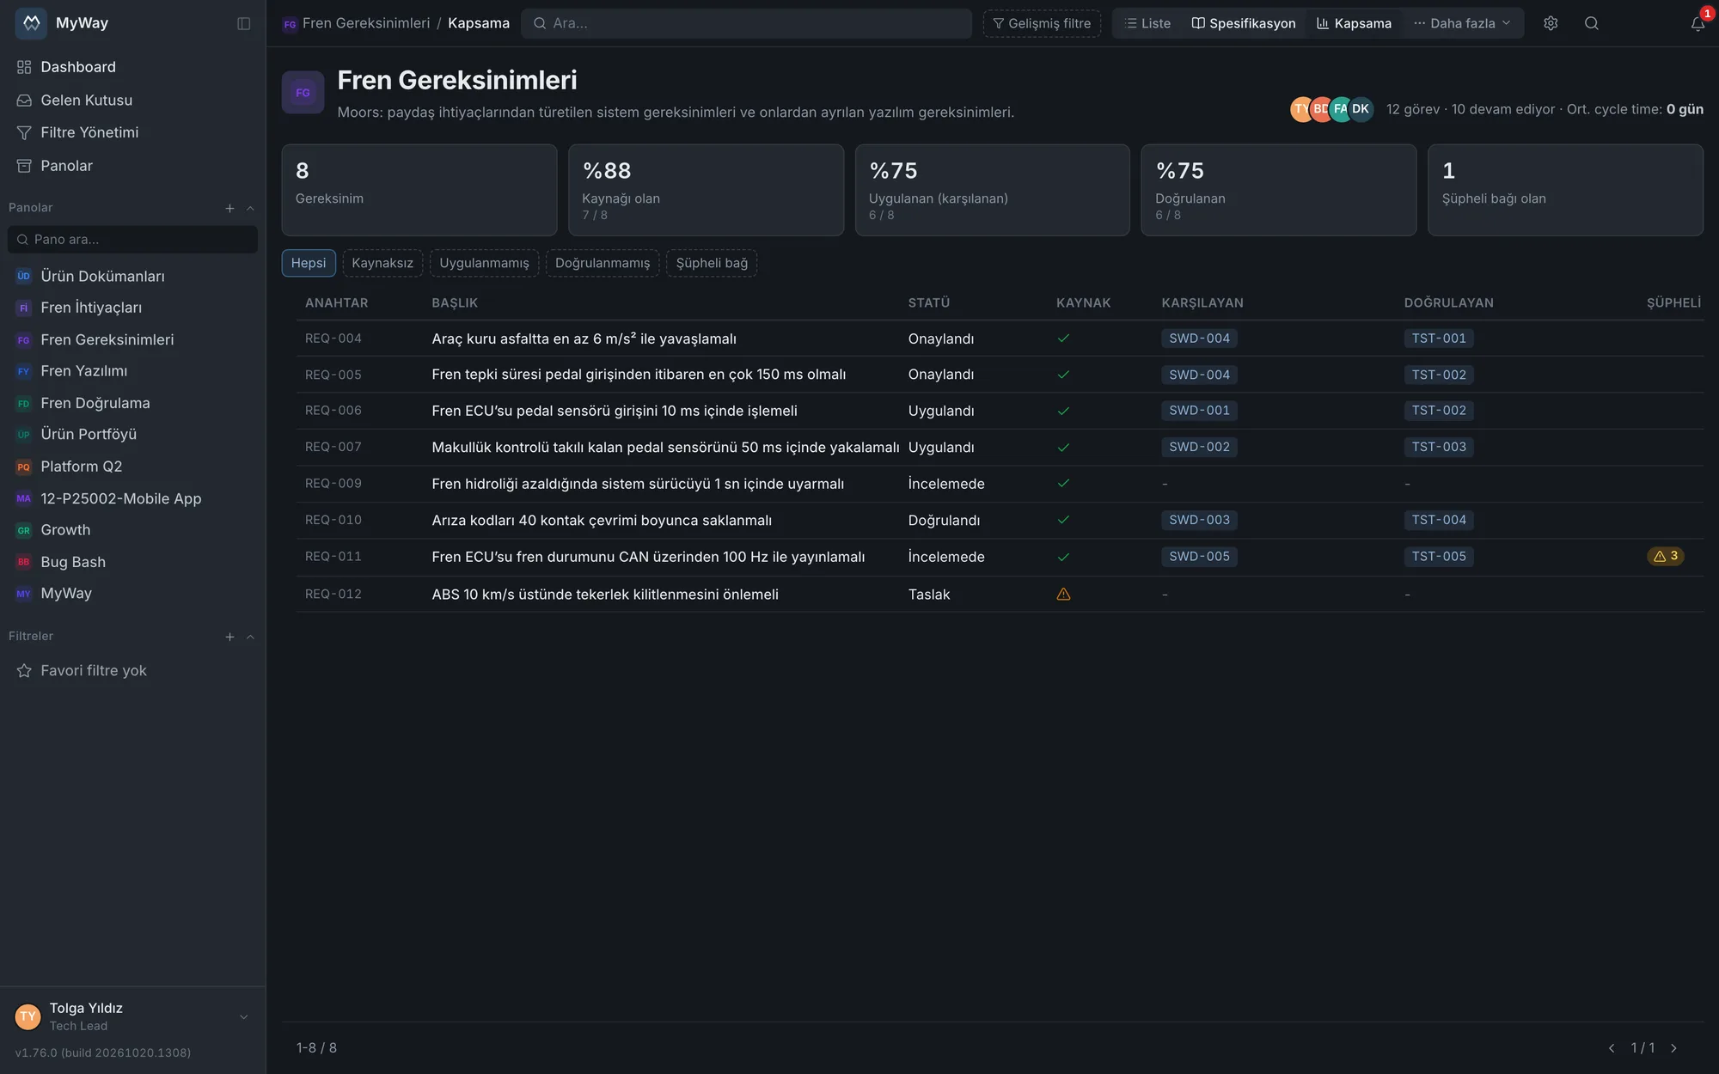Screen dimensions: 1719x1074
Task: Click the REQ-009 key cell
Action: pyautogui.click(x=333, y=484)
